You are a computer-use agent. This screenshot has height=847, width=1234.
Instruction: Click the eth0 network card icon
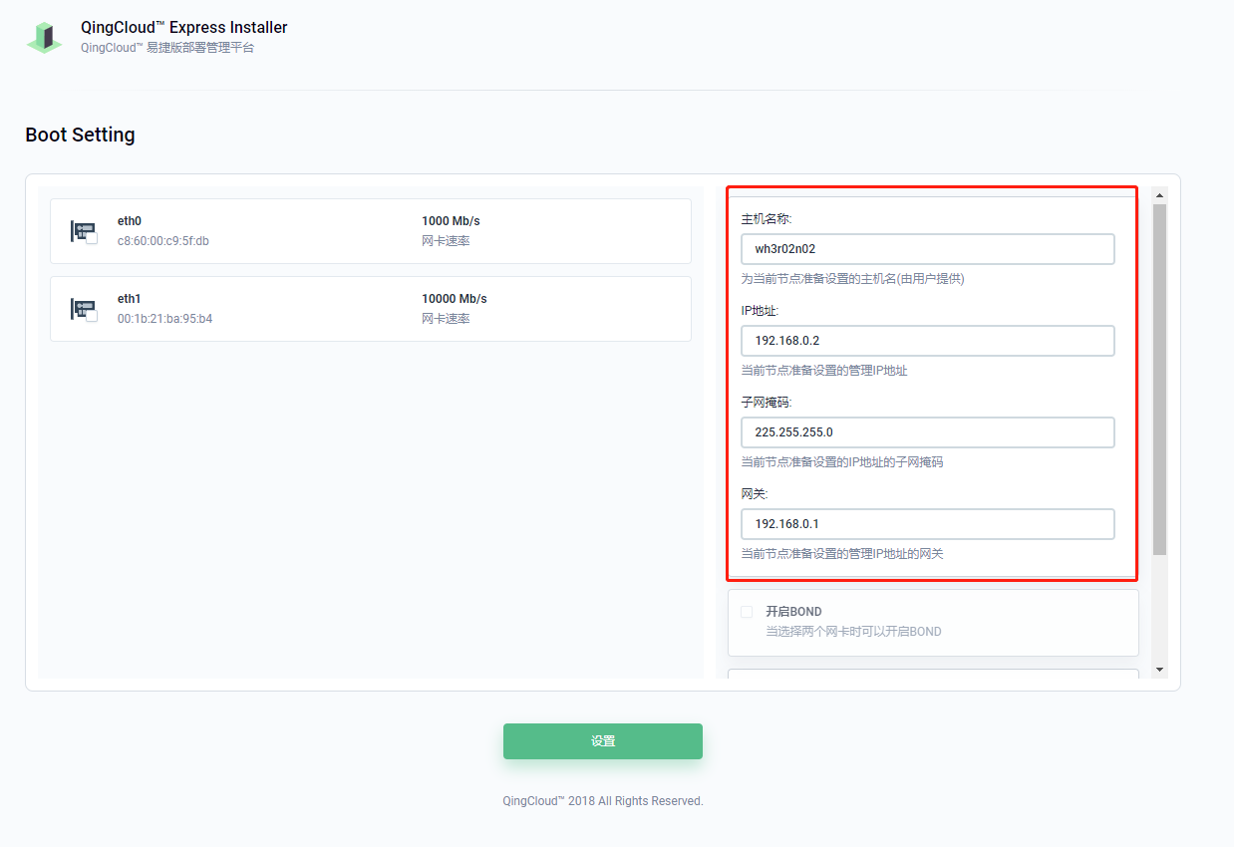pyautogui.click(x=82, y=230)
